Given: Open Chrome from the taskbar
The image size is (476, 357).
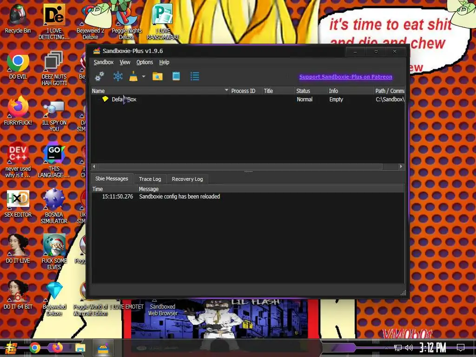Looking at the screenshot, I should 34,348.
